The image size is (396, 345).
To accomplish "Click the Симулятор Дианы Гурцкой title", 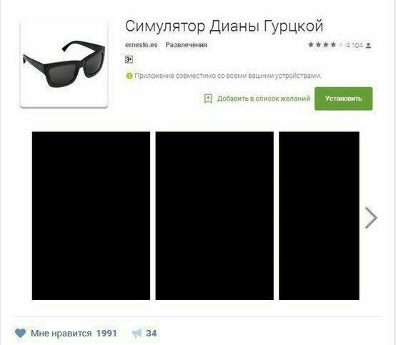I will click(224, 26).
